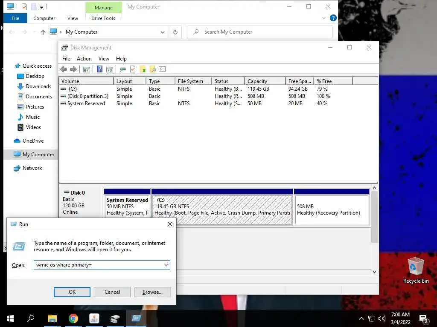
Task: Open the Help menu in Disk Management
Action: [121, 59]
